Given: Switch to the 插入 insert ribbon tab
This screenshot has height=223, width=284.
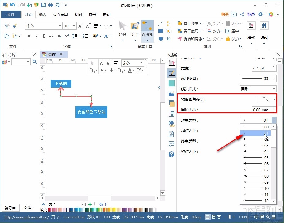Looking at the screenshot, I should click(43, 14).
